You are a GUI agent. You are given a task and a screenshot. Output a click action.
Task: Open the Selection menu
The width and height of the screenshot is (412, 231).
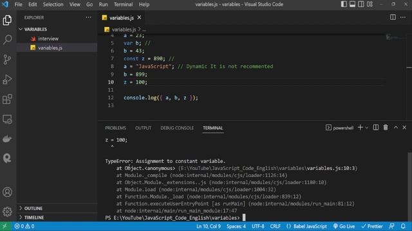pos(53,4)
